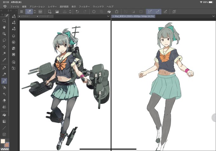Expand right canvas tab list chevron
The image size is (216, 151).
pyautogui.click(x=213, y=16)
